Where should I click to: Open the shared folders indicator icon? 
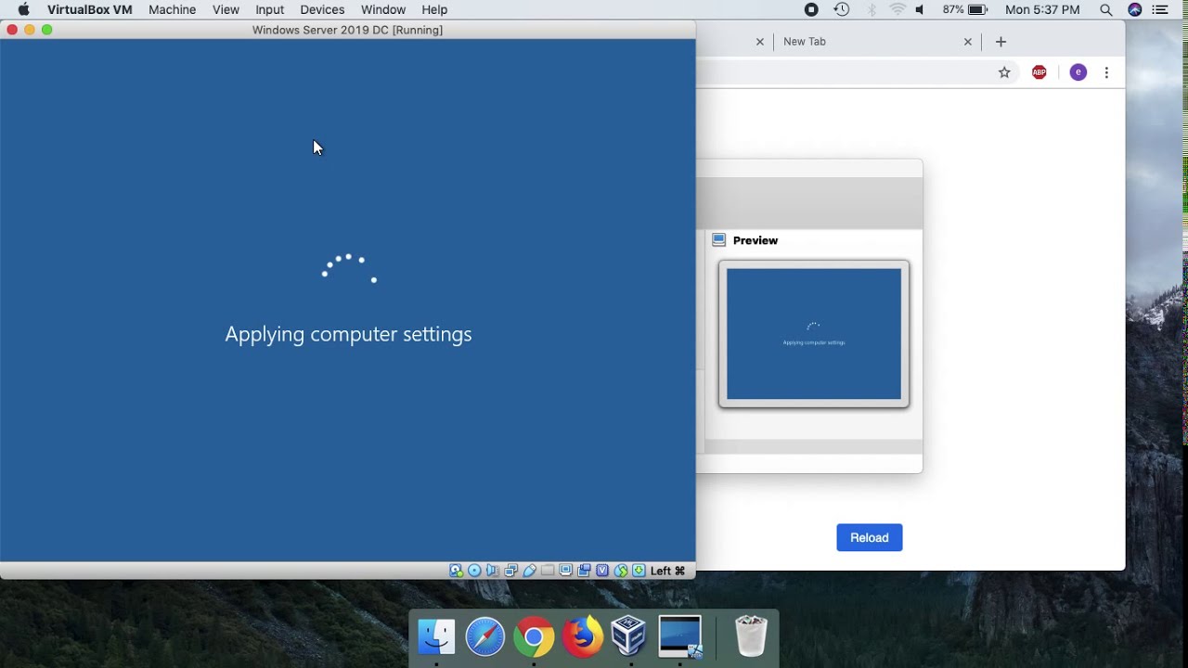548,571
